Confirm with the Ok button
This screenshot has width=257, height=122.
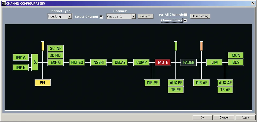click(x=203, y=118)
